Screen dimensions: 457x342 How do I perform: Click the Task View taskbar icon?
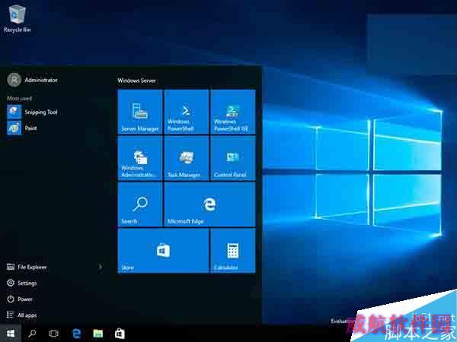coord(53,333)
